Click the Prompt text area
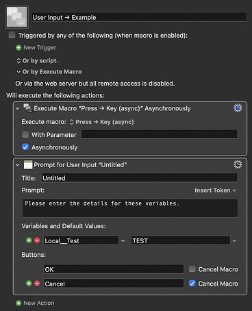Viewport: 252px width, 311px height. pos(130,208)
